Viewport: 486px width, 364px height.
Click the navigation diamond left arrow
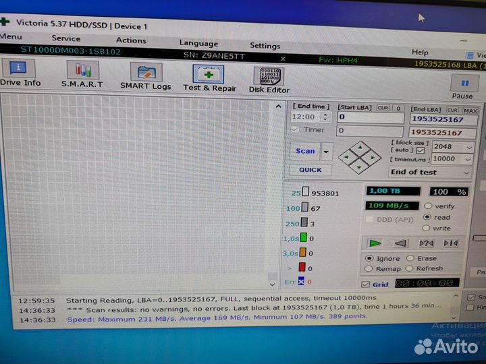346,157
